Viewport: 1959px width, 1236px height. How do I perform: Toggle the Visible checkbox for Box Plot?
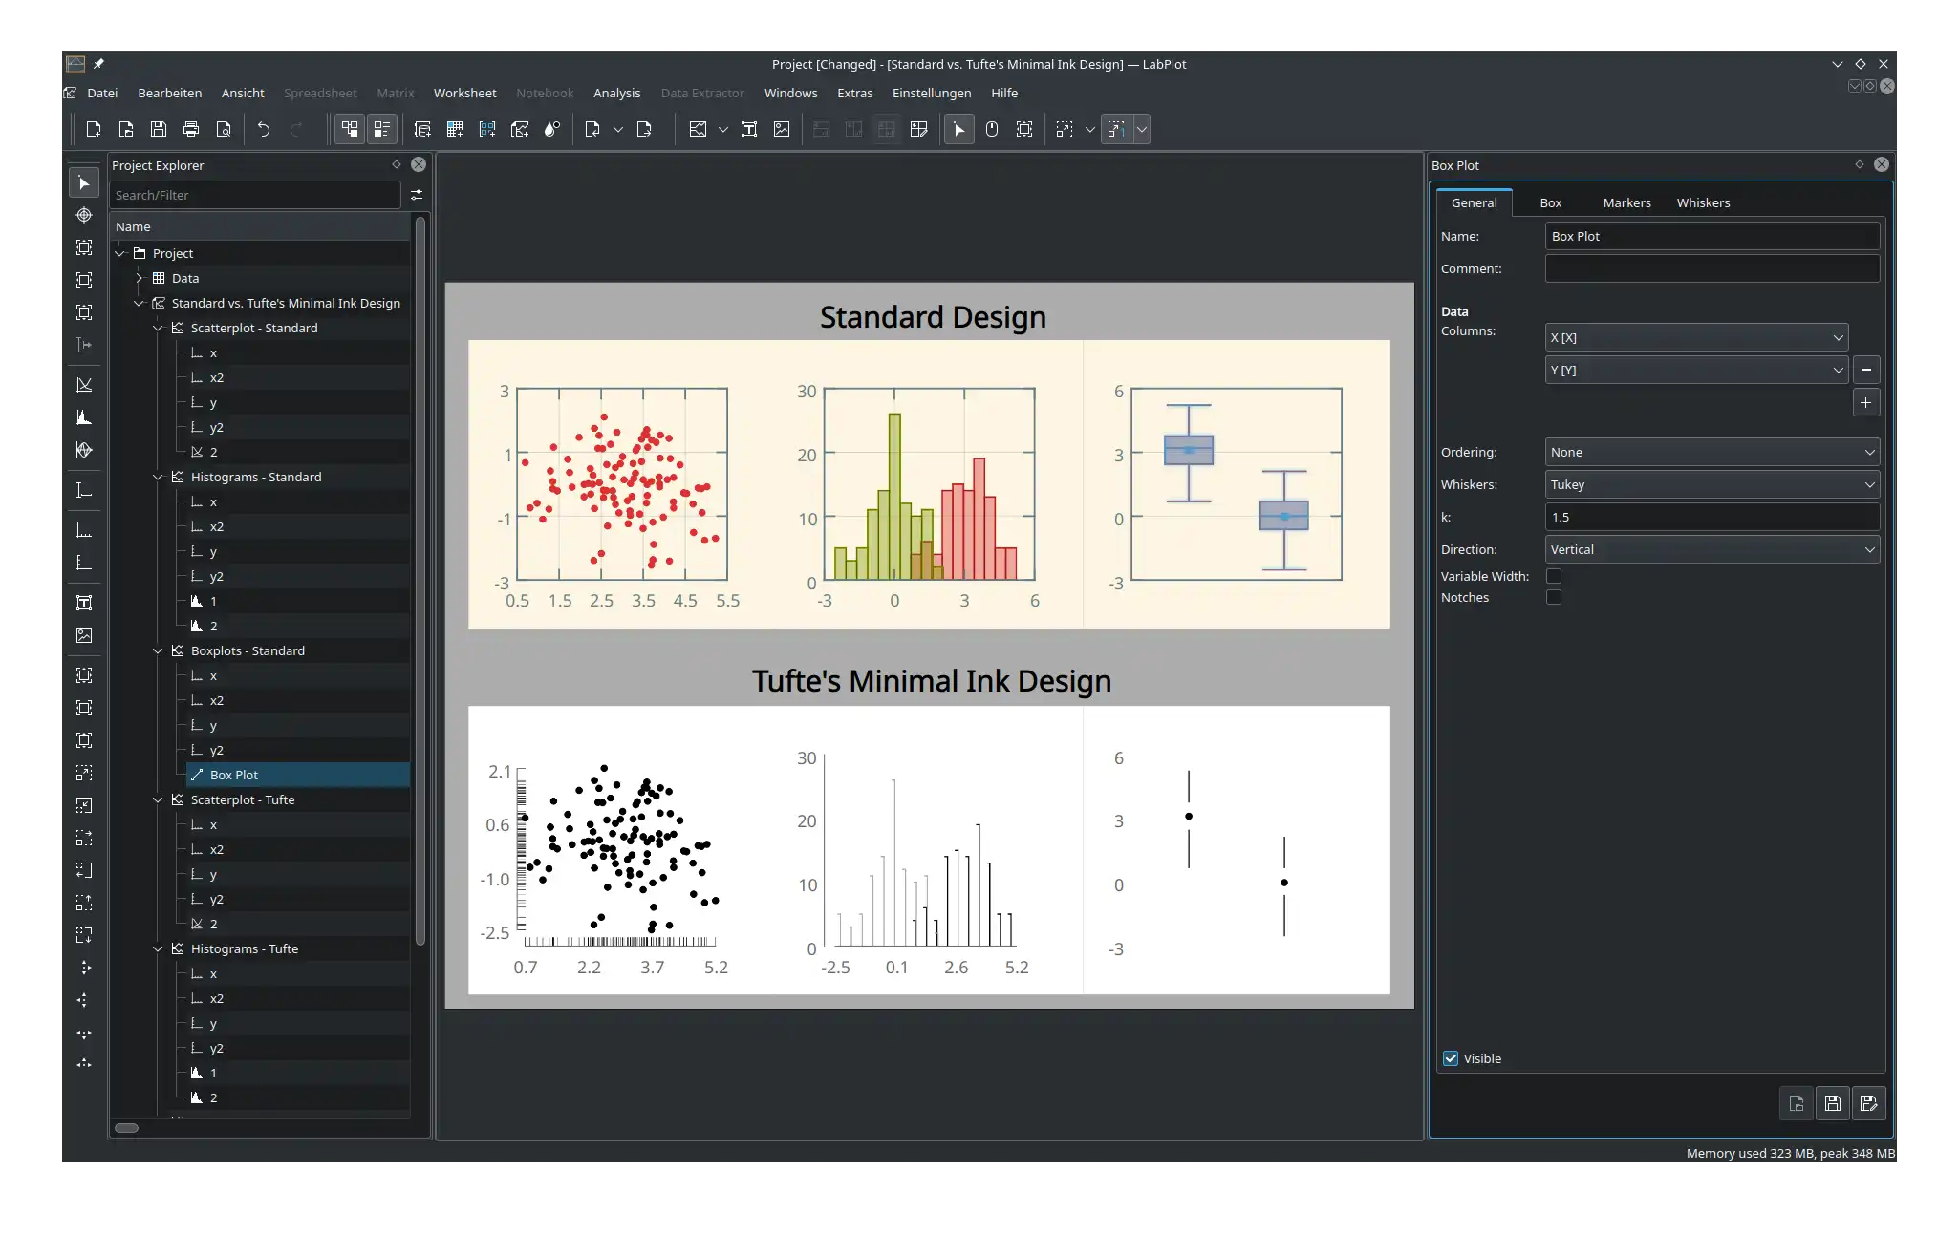[x=1451, y=1056]
